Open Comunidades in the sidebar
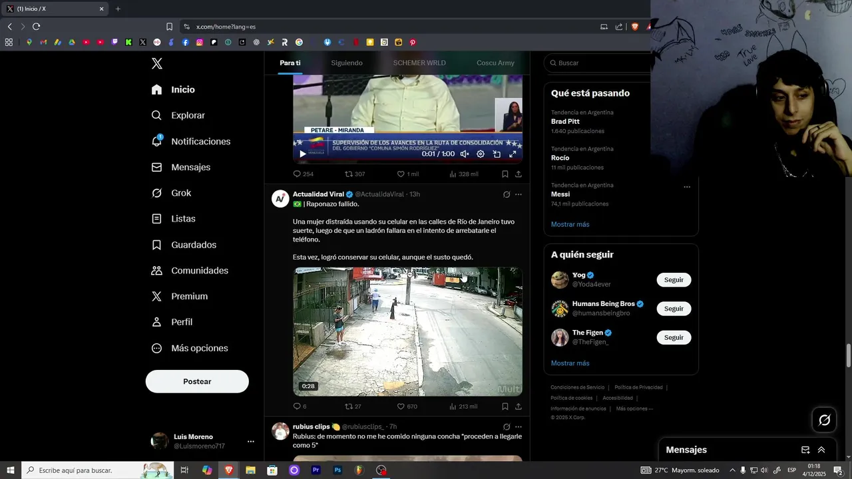Image resolution: width=852 pixels, height=479 pixels. pos(190,271)
